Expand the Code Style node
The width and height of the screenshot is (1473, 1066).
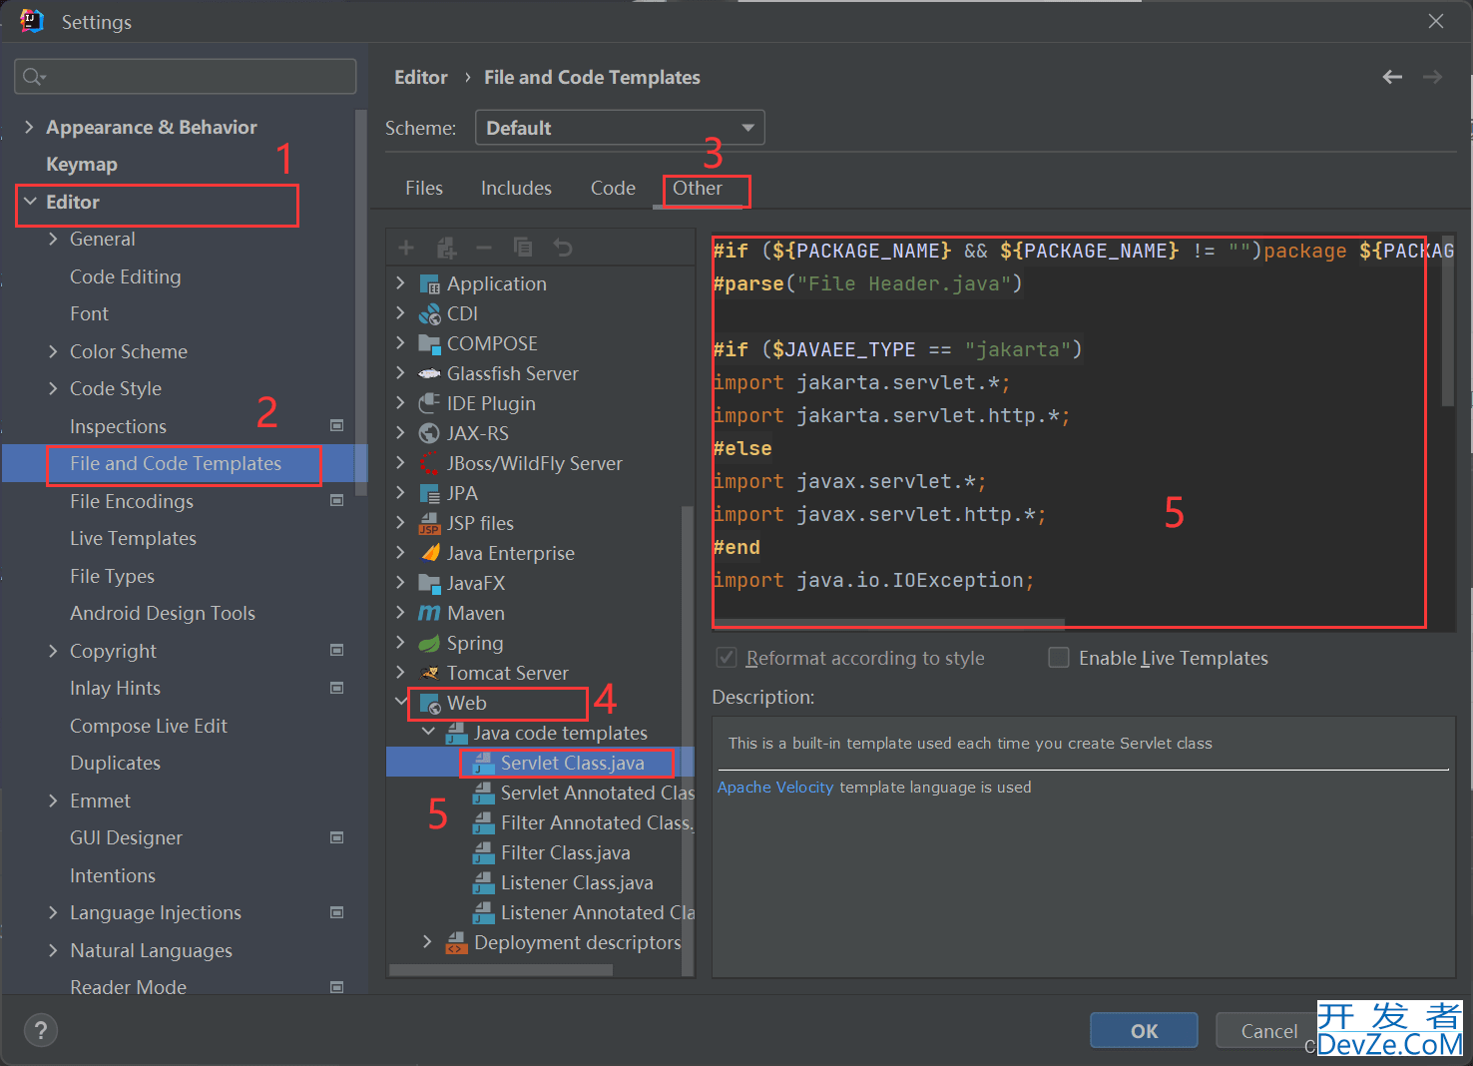[53, 388]
